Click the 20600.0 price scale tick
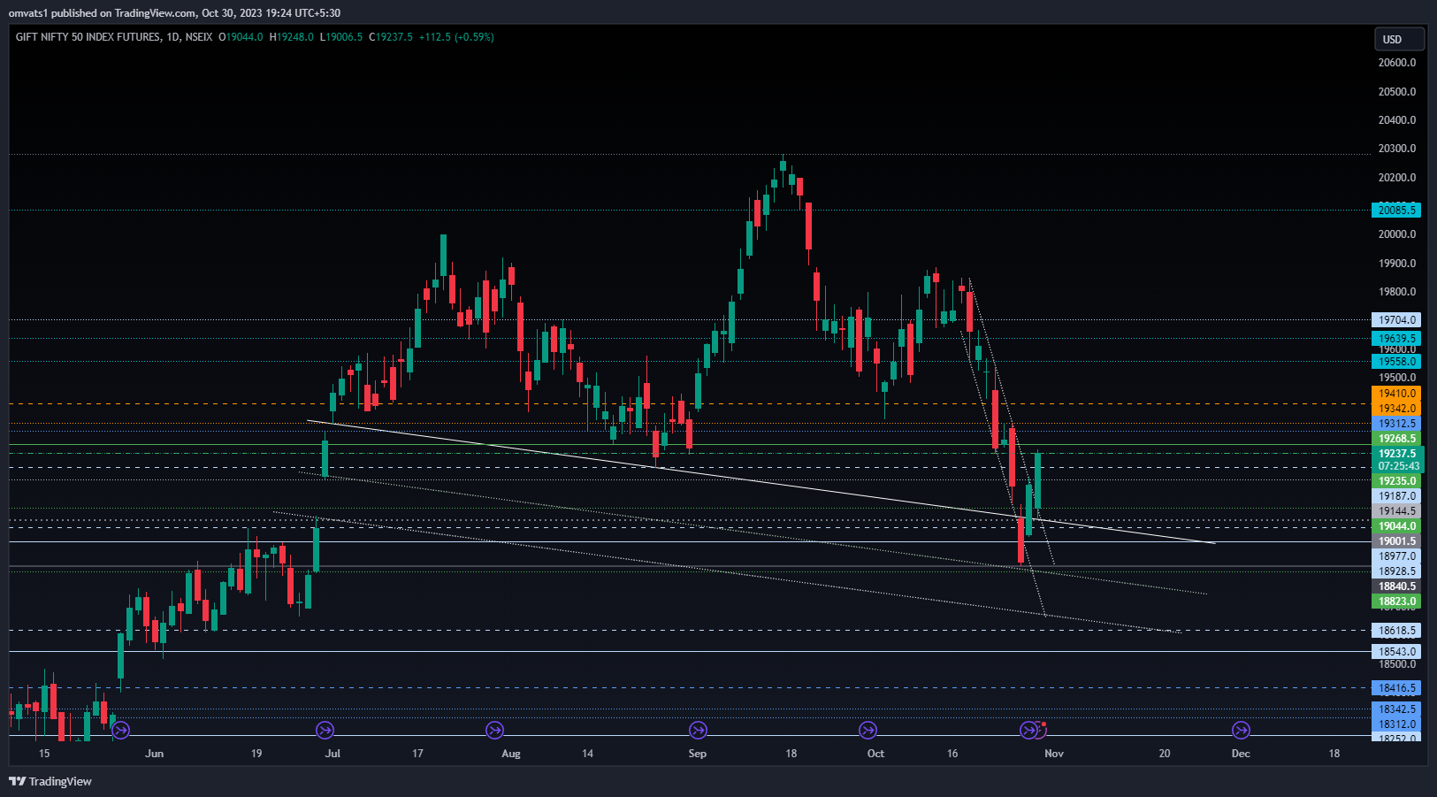The width and height of the screenshot is (1437, 797). click(1396, 63)
